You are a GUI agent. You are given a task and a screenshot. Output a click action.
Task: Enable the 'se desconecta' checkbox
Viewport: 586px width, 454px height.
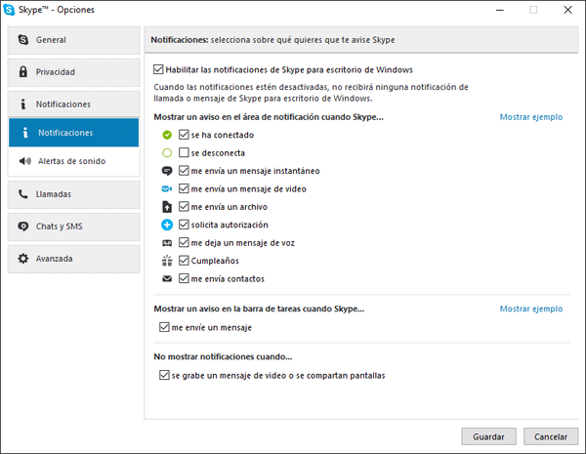pos(184,153)
